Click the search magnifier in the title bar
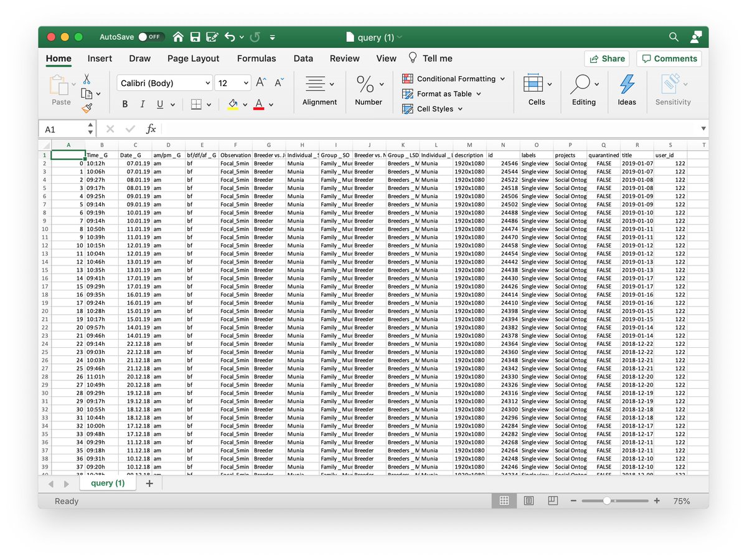 pos(674,37)
